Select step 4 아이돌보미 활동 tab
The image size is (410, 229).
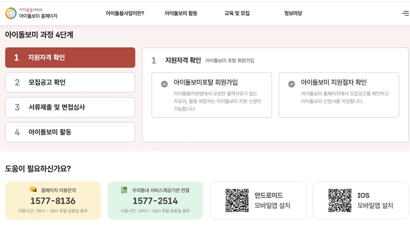click(x=70, y=132)
